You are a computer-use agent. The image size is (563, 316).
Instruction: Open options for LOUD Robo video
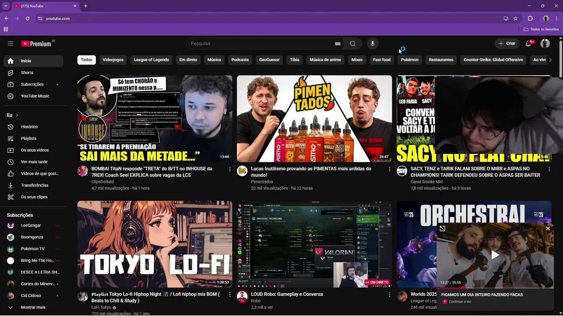389,294
